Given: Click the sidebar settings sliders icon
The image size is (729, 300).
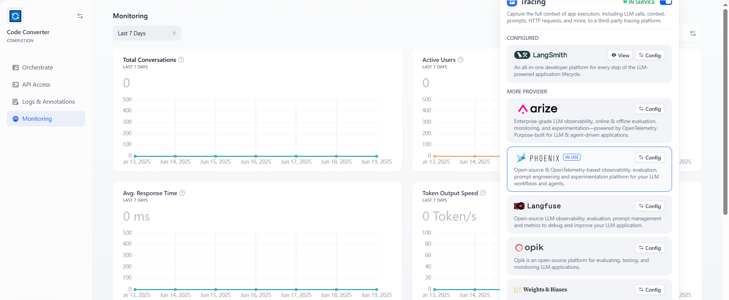Looking at the screenshot, I should 80,16.
